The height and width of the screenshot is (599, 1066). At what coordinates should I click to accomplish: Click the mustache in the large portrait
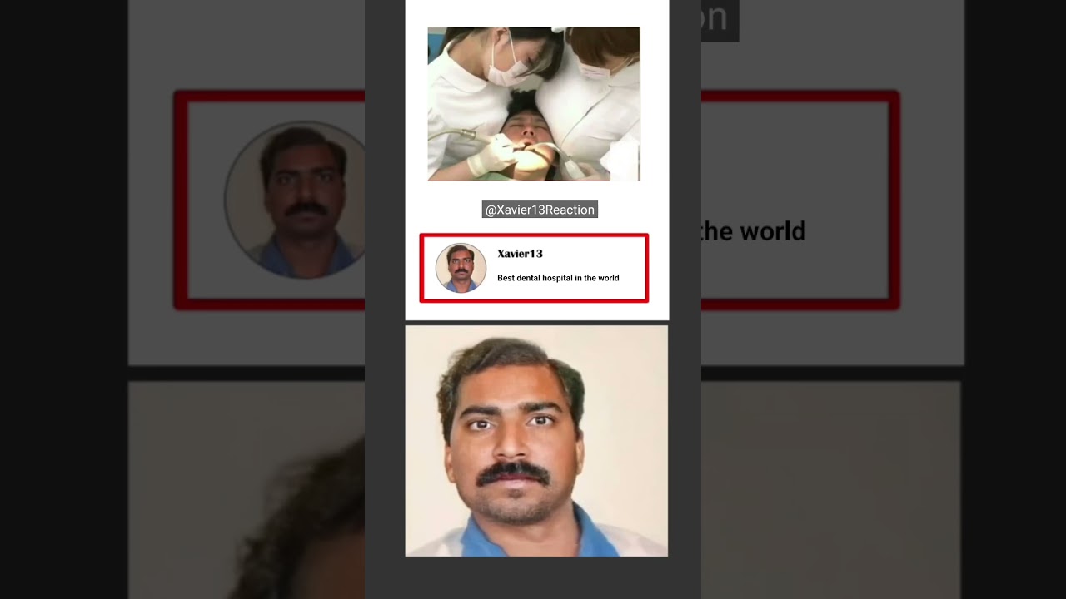tap(513, 473)
